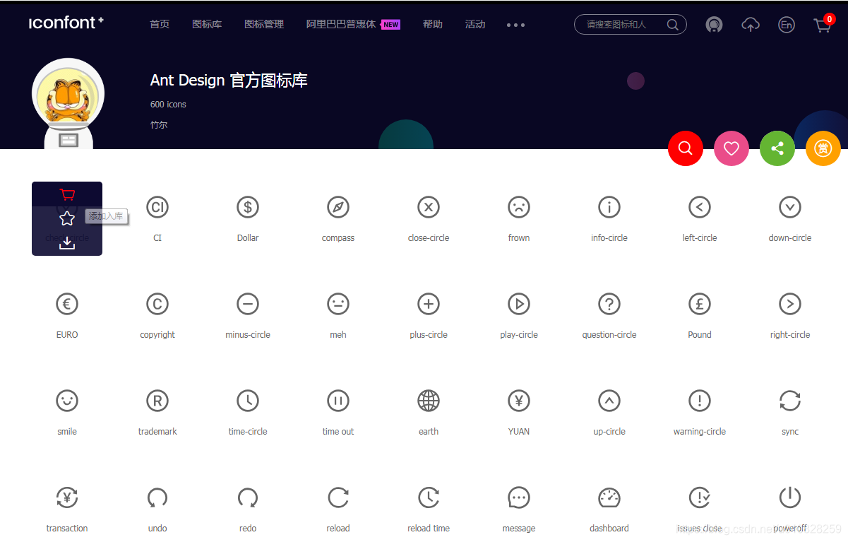Select the compass icon

(x=338, y=207)
